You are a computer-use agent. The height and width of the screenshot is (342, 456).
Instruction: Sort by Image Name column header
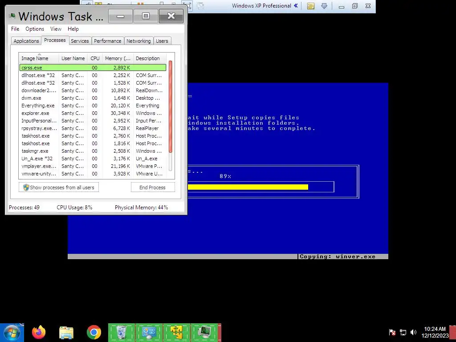[x=39, y=58]
